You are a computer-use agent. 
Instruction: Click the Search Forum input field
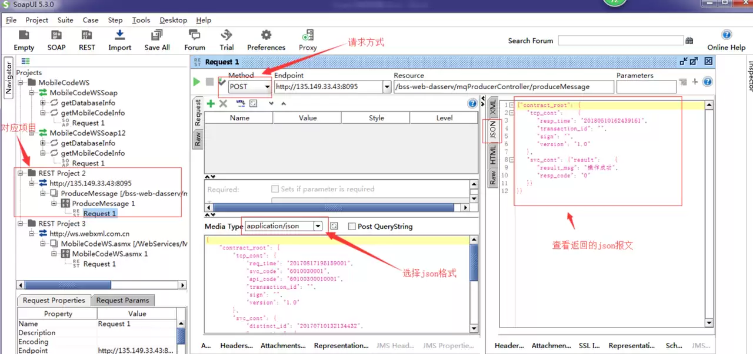621,41
